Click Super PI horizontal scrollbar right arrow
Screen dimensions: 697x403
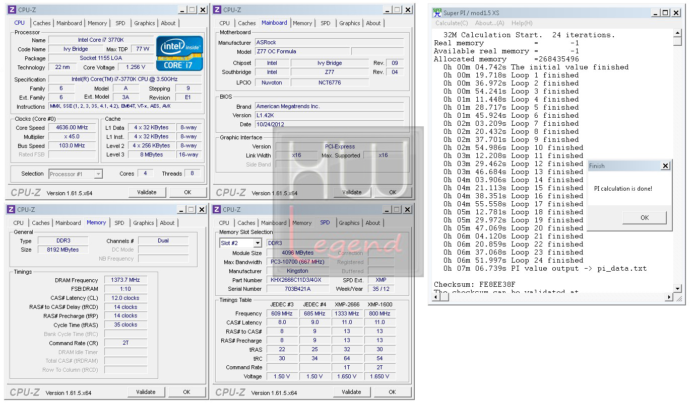point(669,297)
